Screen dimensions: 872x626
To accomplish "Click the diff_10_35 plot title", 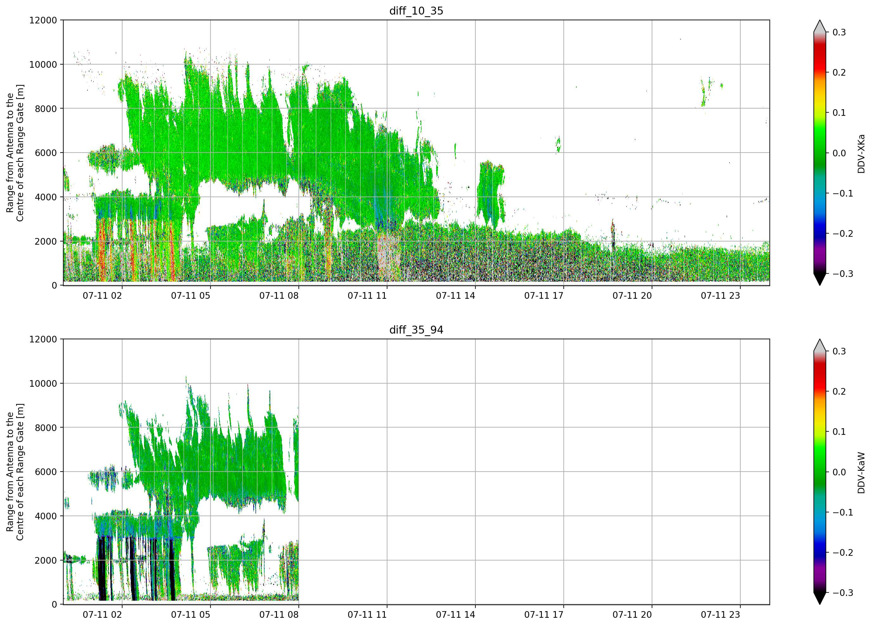I will click(x=417, y=11).
